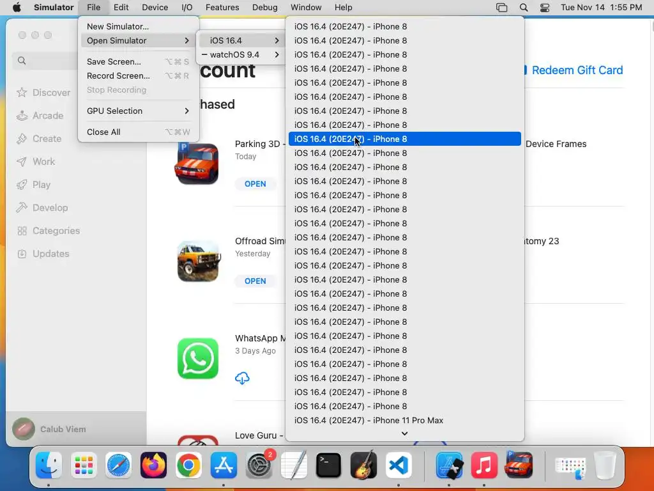Viewport: 654px width, 491px height.
Task: Open Simulator app from the dock
Action: click(x=449, y=465)
